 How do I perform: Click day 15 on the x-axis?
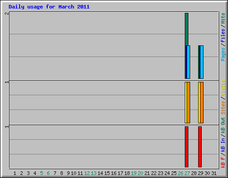(107, 173)
